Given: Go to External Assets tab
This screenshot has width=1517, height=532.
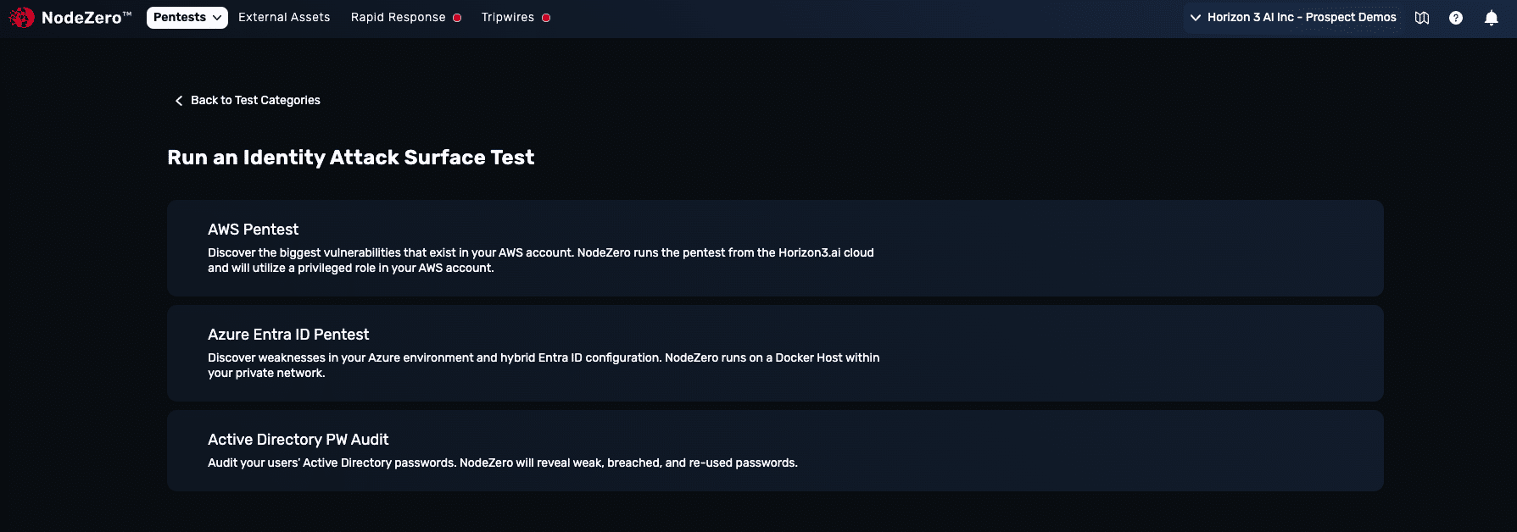Looking at the screenshot, I should pos(284,17).
